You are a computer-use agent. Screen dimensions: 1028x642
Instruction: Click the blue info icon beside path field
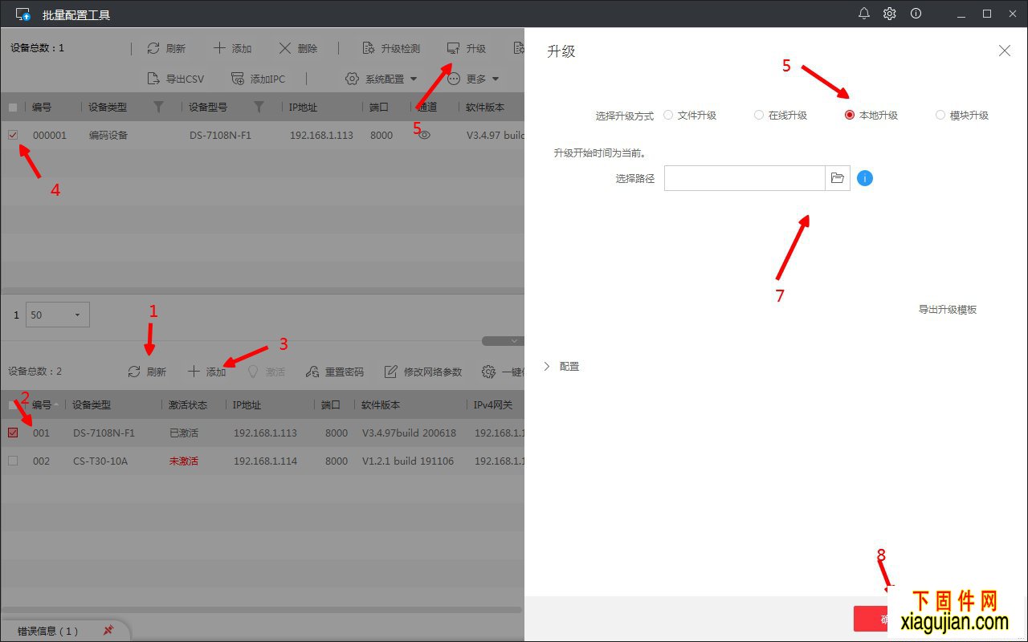[x=864, y=178]
